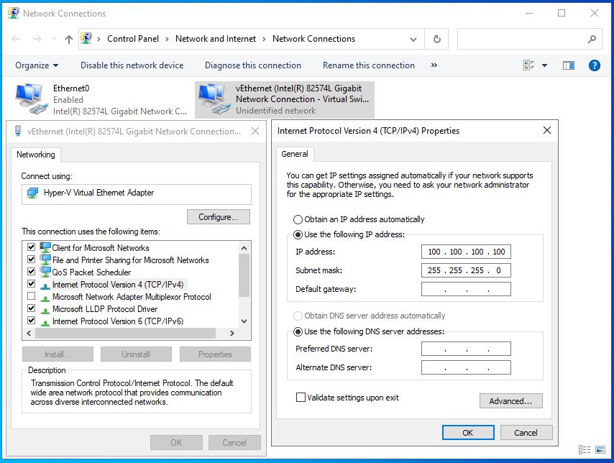Image resolution: width=614 pixels, height=463 pixels.
Task: Open recent locations chevron beside Forward arrow
Action: [54, 39]
